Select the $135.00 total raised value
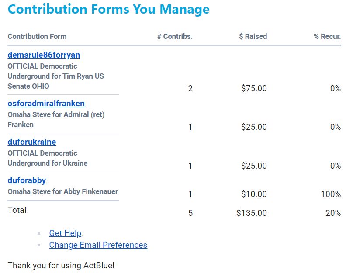Image resolution: width=353 pixels, height=274 pixels. 252,213
